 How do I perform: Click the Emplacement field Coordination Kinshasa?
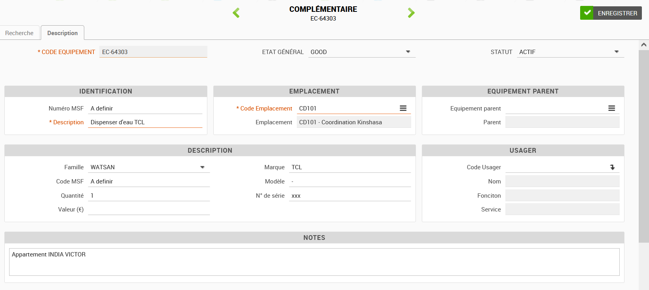point(354,122)
